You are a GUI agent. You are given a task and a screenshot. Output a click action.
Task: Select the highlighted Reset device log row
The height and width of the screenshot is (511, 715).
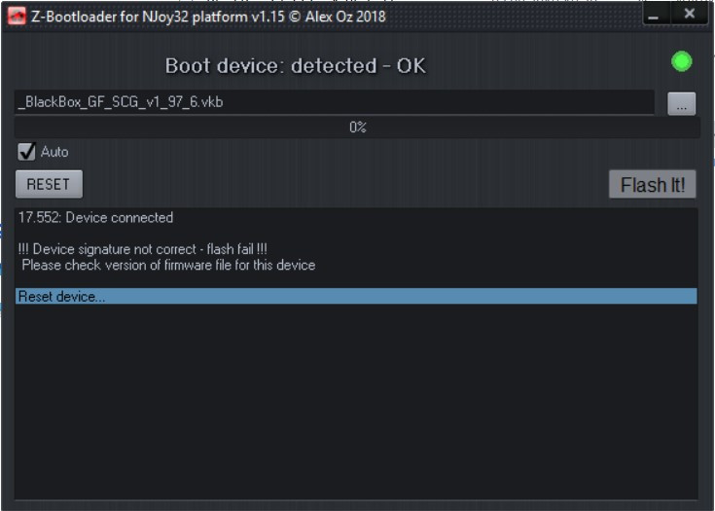click(x=356, y=296)
